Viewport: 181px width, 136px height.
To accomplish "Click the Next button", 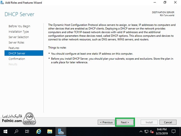I will pos(125,122).
